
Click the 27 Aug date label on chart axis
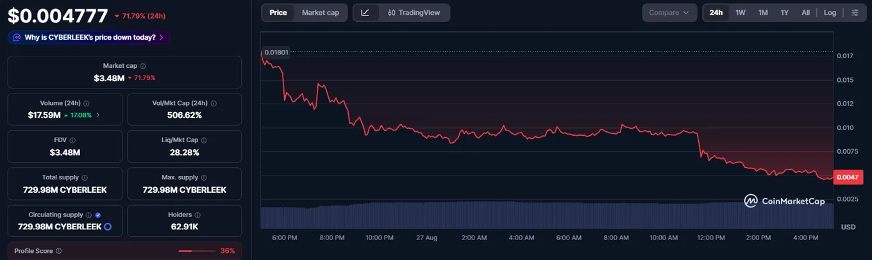(426, 238)
